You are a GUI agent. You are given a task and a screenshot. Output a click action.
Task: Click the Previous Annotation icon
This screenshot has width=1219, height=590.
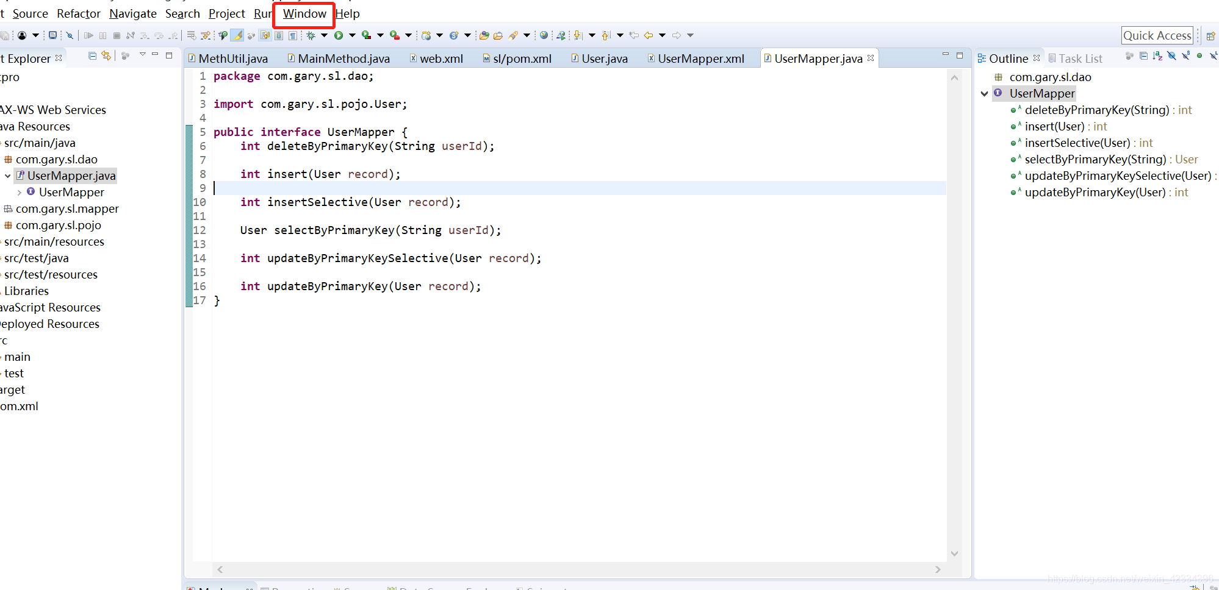[x=605, y=35]
